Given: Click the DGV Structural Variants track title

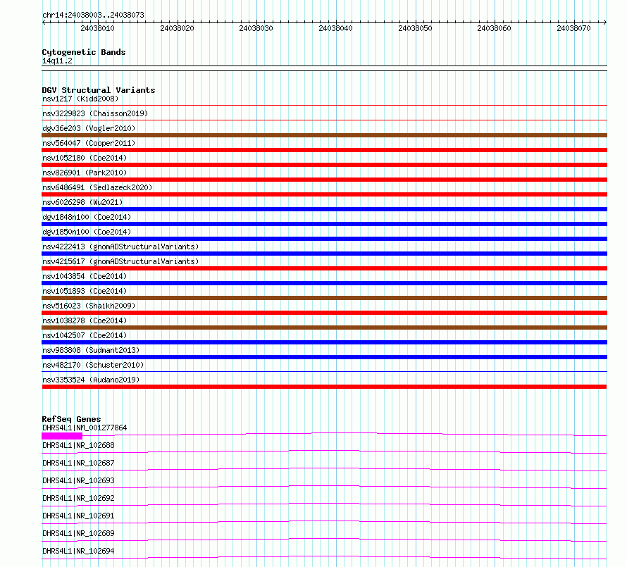Looking at the screenshot, I should coord(99,90).
